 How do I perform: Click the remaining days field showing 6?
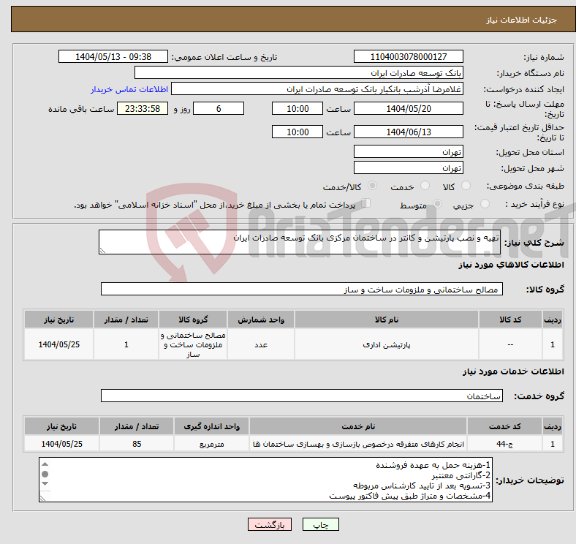click(219, 108)
